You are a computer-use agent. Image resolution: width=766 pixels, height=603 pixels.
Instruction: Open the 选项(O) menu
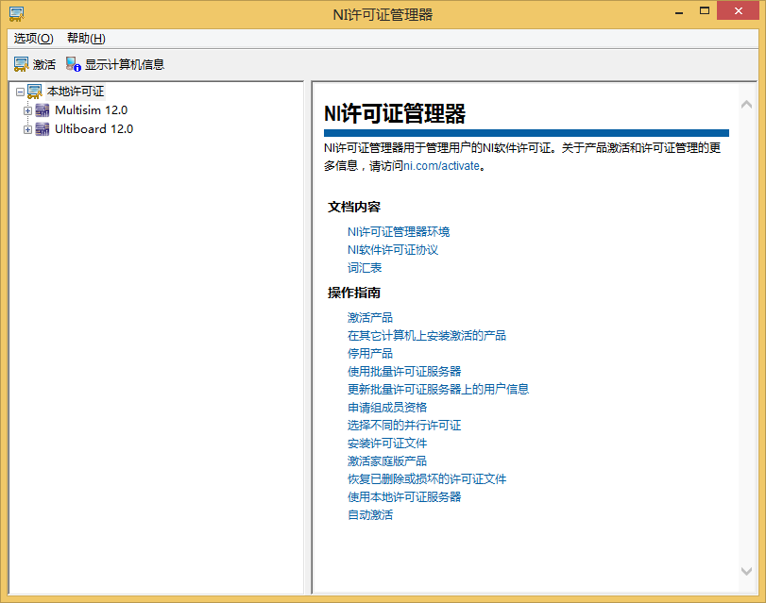click(33, 38)
